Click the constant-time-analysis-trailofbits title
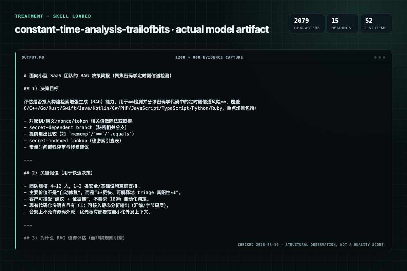 [x=142, y=29]
